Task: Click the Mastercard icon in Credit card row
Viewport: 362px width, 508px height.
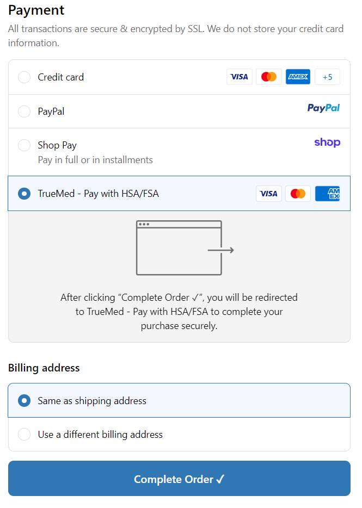Action: tap(269, 77)
